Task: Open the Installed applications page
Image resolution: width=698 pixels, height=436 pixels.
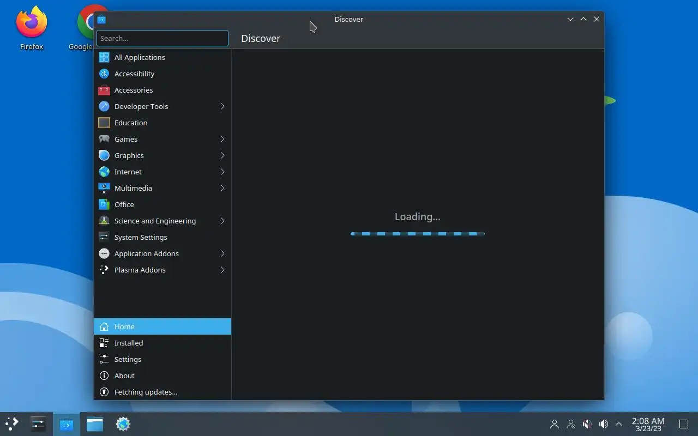Action: pyautogui.click(x=163, y=343)
